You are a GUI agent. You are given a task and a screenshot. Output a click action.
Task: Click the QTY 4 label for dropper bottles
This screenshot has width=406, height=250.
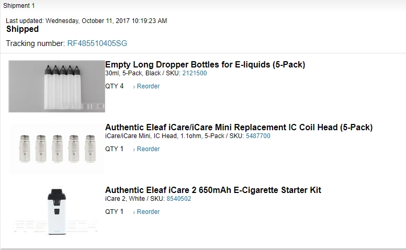point(114,86)
